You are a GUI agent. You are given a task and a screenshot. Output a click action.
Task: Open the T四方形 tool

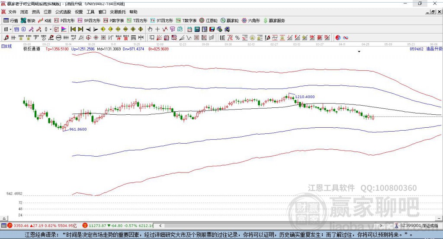[137, 21]
